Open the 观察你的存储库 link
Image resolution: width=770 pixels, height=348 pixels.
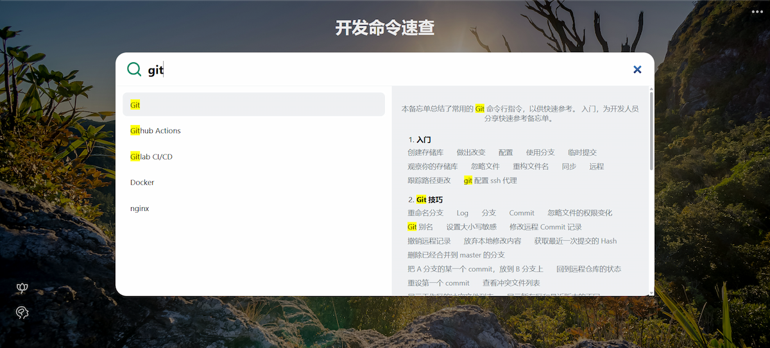[432, 167]
